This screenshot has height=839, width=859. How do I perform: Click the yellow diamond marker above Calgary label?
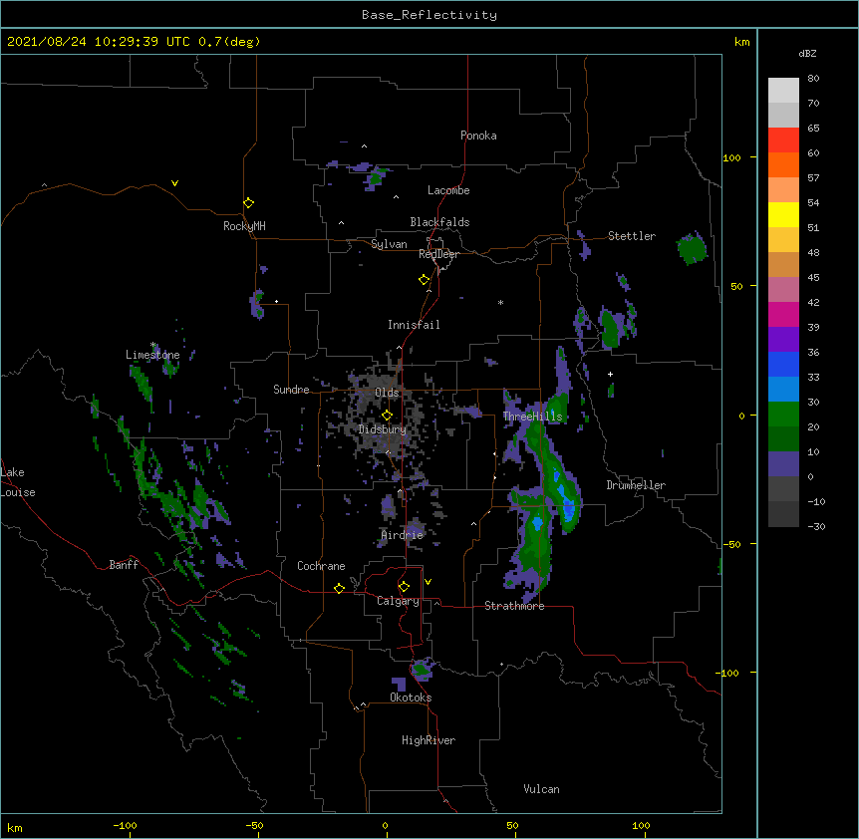tap(404, 587)
